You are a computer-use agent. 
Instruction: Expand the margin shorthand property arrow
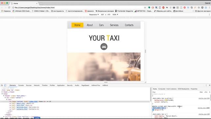pyautogui.click(x=161, y=110)
